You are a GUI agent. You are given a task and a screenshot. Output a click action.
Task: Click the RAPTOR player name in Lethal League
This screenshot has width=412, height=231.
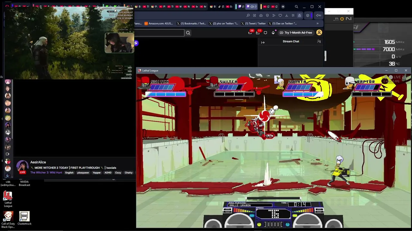coord(366,82)
